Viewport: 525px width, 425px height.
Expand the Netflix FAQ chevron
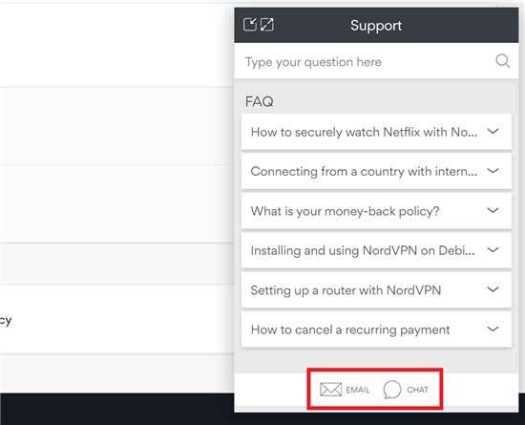(x=493, y=131)
